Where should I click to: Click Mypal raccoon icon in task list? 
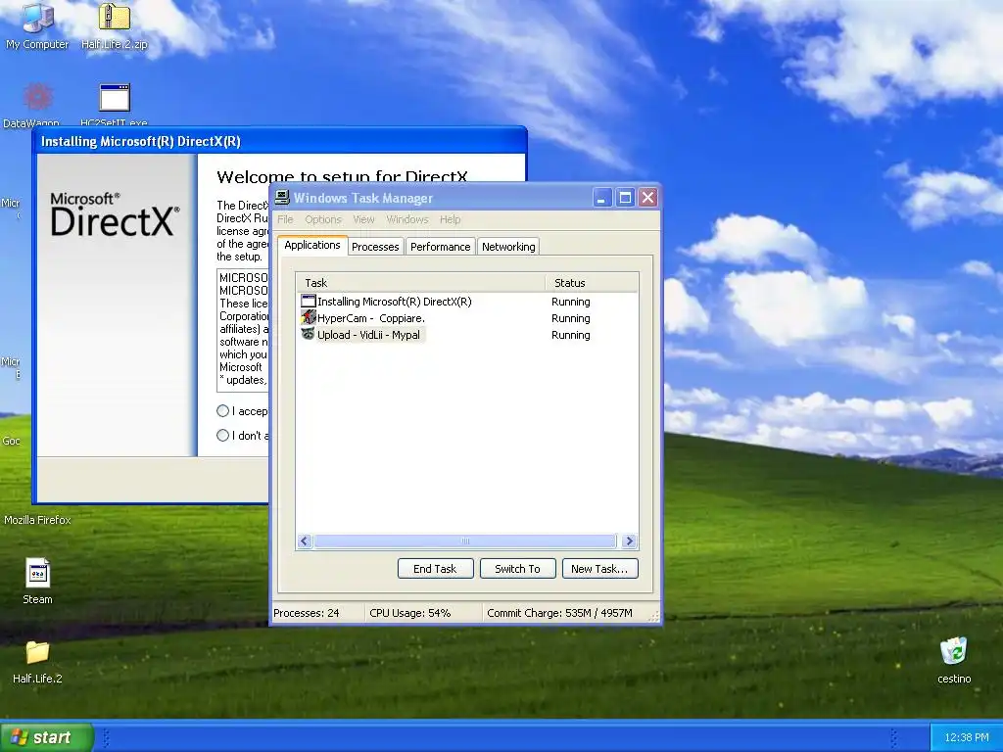coord(309,335)
